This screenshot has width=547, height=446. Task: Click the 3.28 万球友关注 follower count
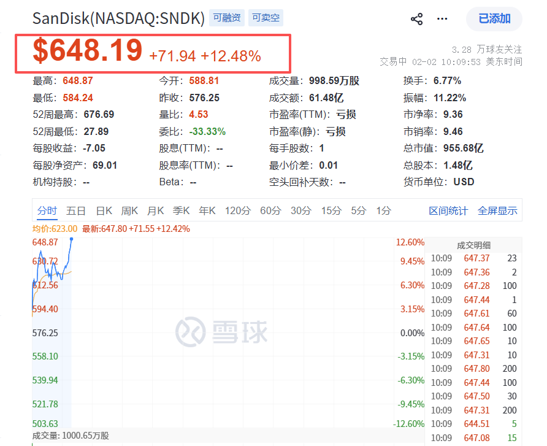(487, 50)
